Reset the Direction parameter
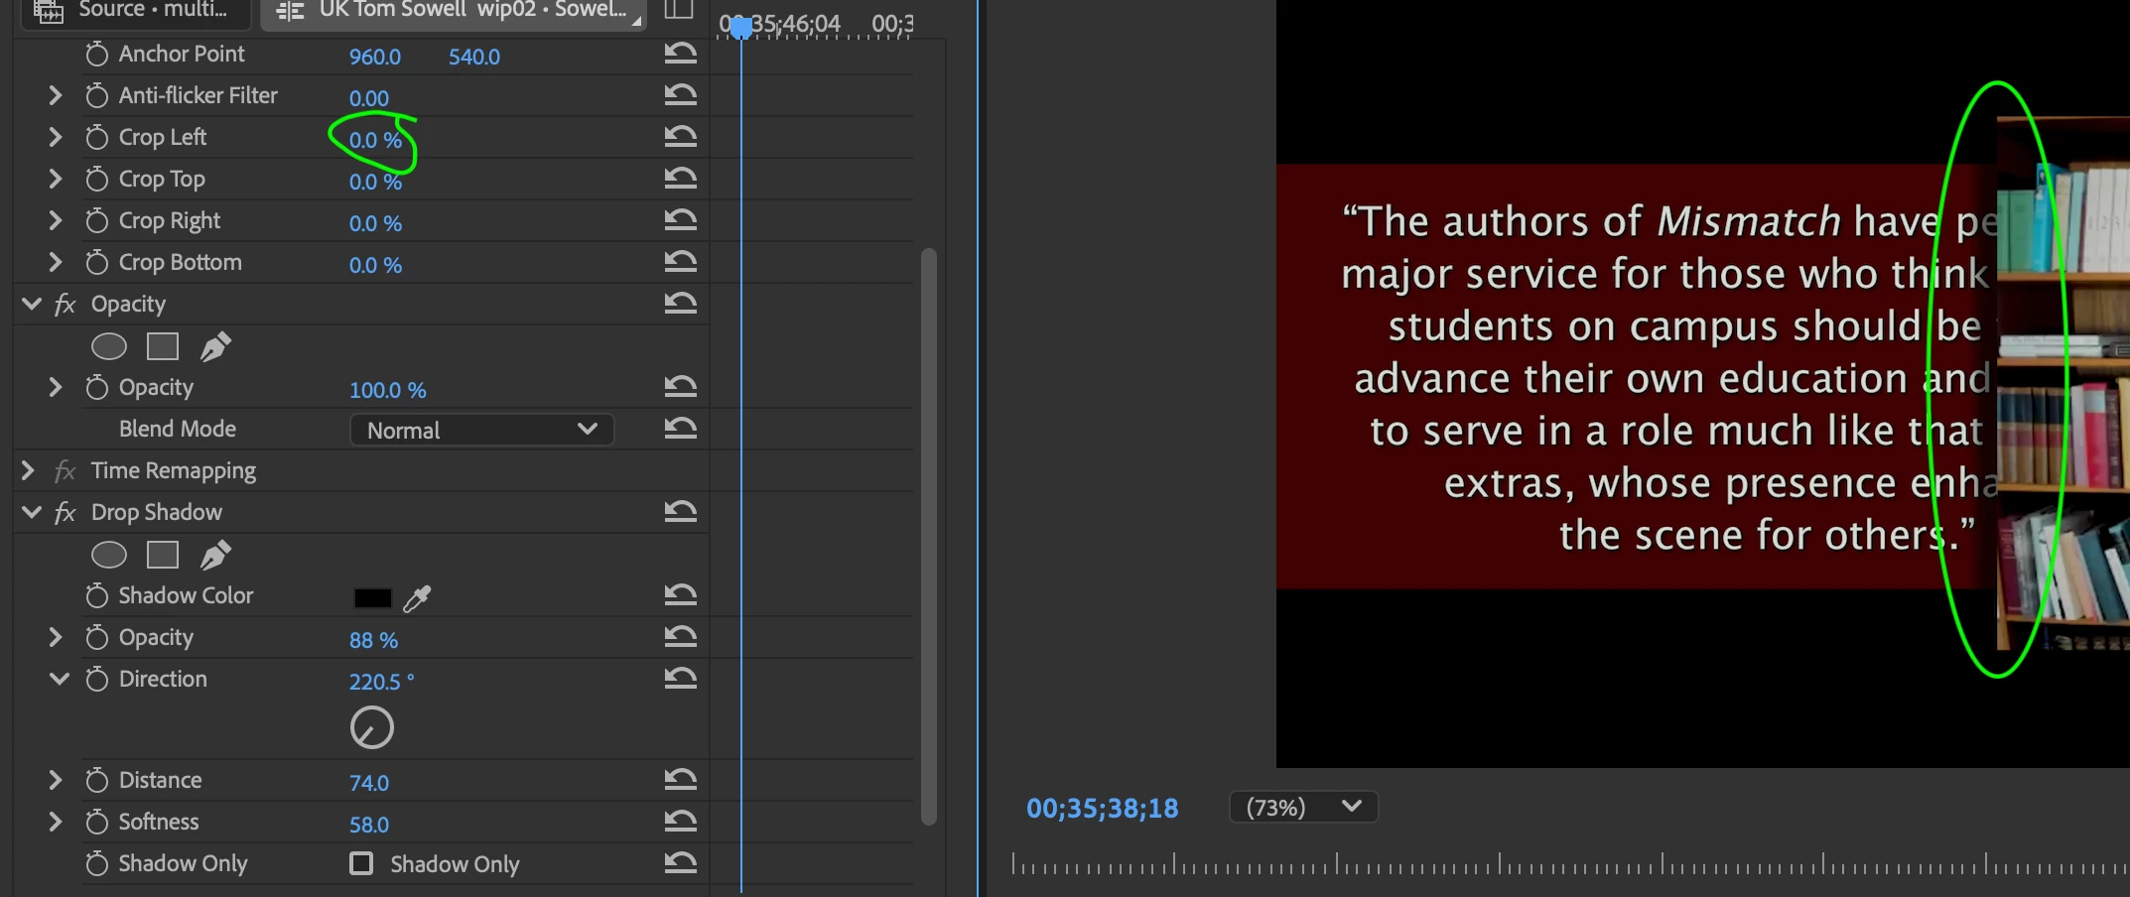The width and height of the screenshot is (2130, 897). coord(680,678)
